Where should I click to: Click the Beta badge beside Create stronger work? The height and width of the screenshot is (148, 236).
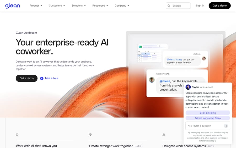(138, 146)
